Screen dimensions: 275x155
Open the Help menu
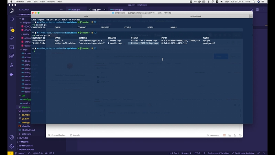[59, 2]
